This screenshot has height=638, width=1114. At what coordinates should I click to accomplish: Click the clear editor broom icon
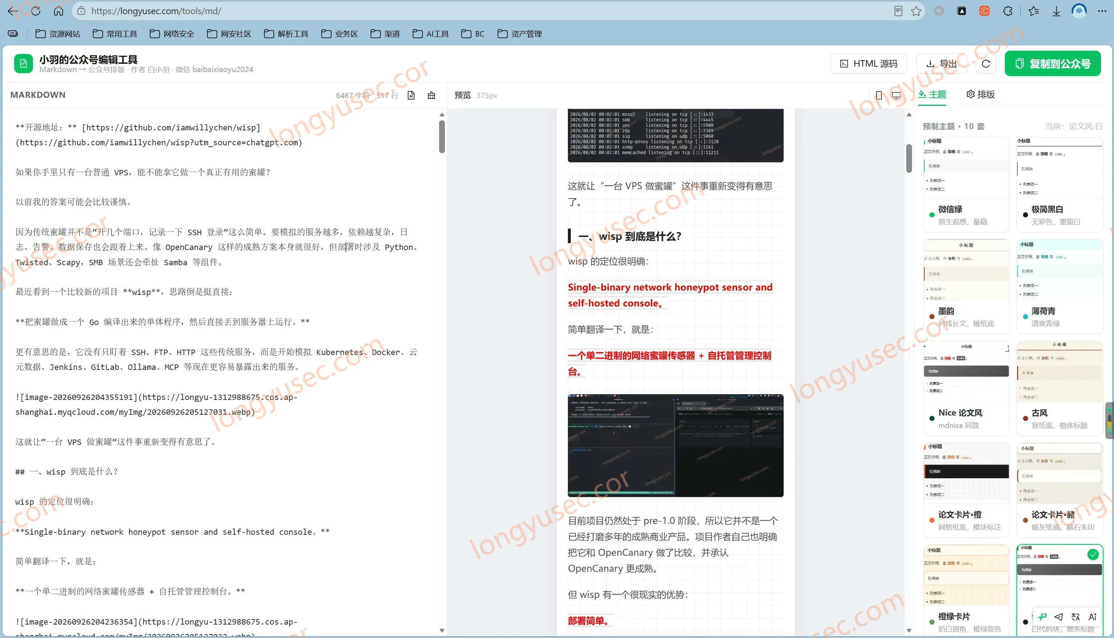click(x=432, y=95)
